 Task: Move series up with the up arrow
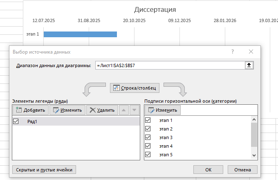(x=124, y=110)
